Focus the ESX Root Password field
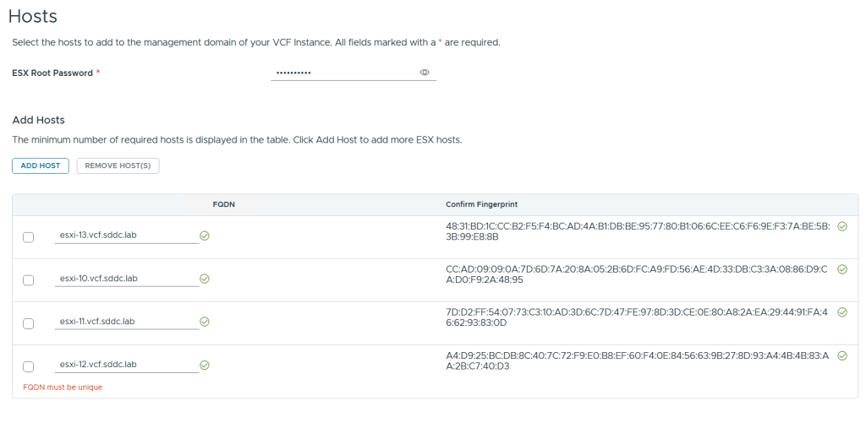This screenshot has height=428, width=866. [x=343, y=73]
